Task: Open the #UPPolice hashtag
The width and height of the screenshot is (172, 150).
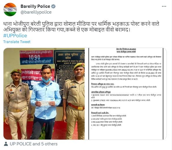Action: point(15,36)
